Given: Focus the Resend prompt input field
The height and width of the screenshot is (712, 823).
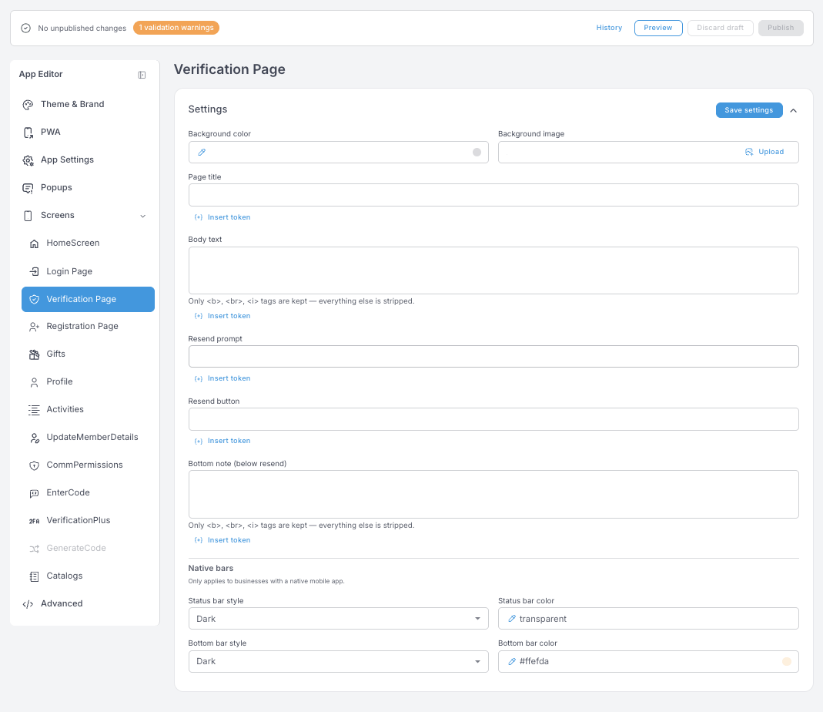Looking at the screenshot, I should click(x=493, y=356).
